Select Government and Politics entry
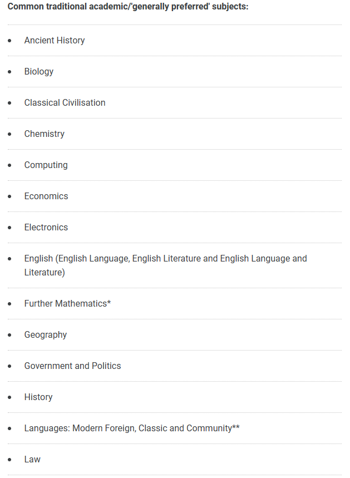Screen dimensions: 350x478 pos(72,366)
